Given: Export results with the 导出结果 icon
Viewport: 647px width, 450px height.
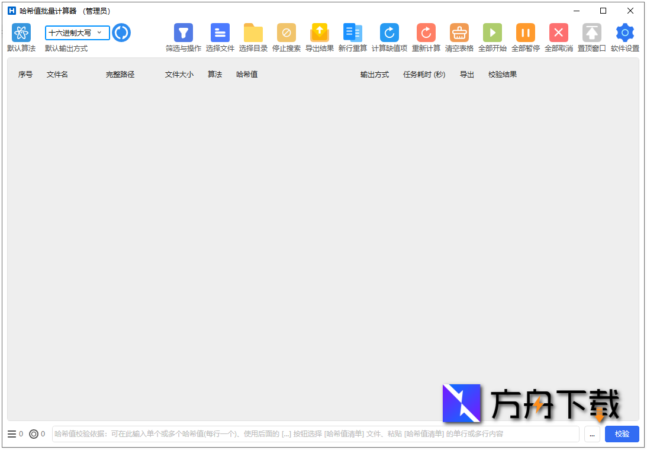Looking at the screenshot, I should coord(320,33).
